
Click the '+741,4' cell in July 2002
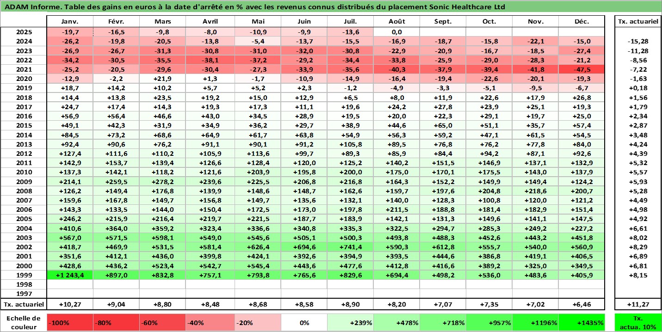coord(350,247)
